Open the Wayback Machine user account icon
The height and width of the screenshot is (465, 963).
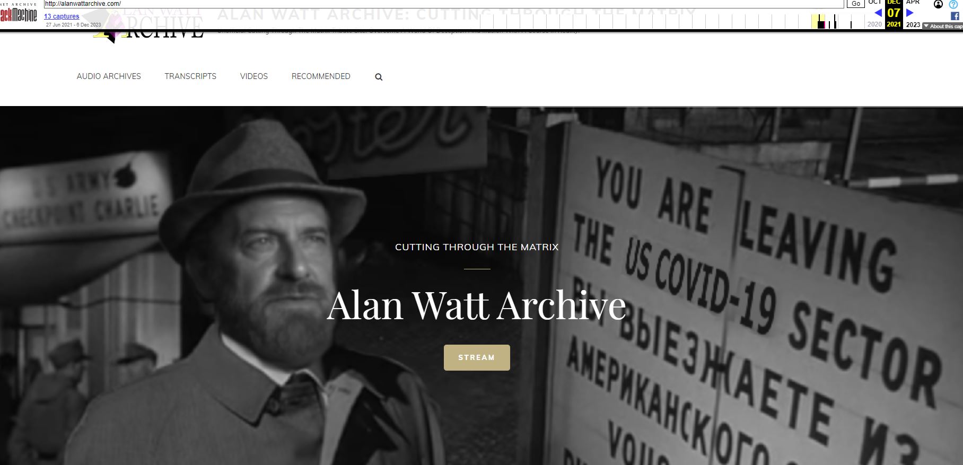point(938,4)
